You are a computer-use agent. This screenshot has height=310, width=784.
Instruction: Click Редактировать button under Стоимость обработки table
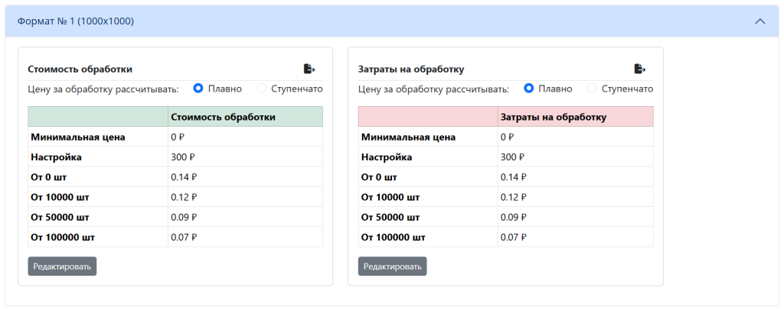point(62,266)
